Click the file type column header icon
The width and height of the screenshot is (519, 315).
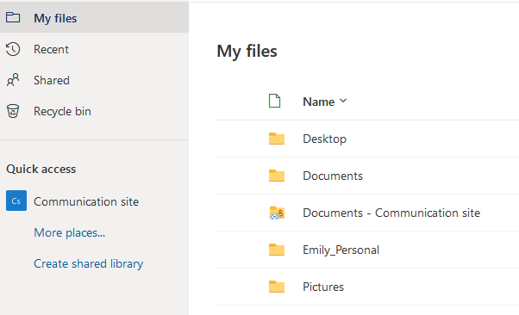tap(274, 101)
